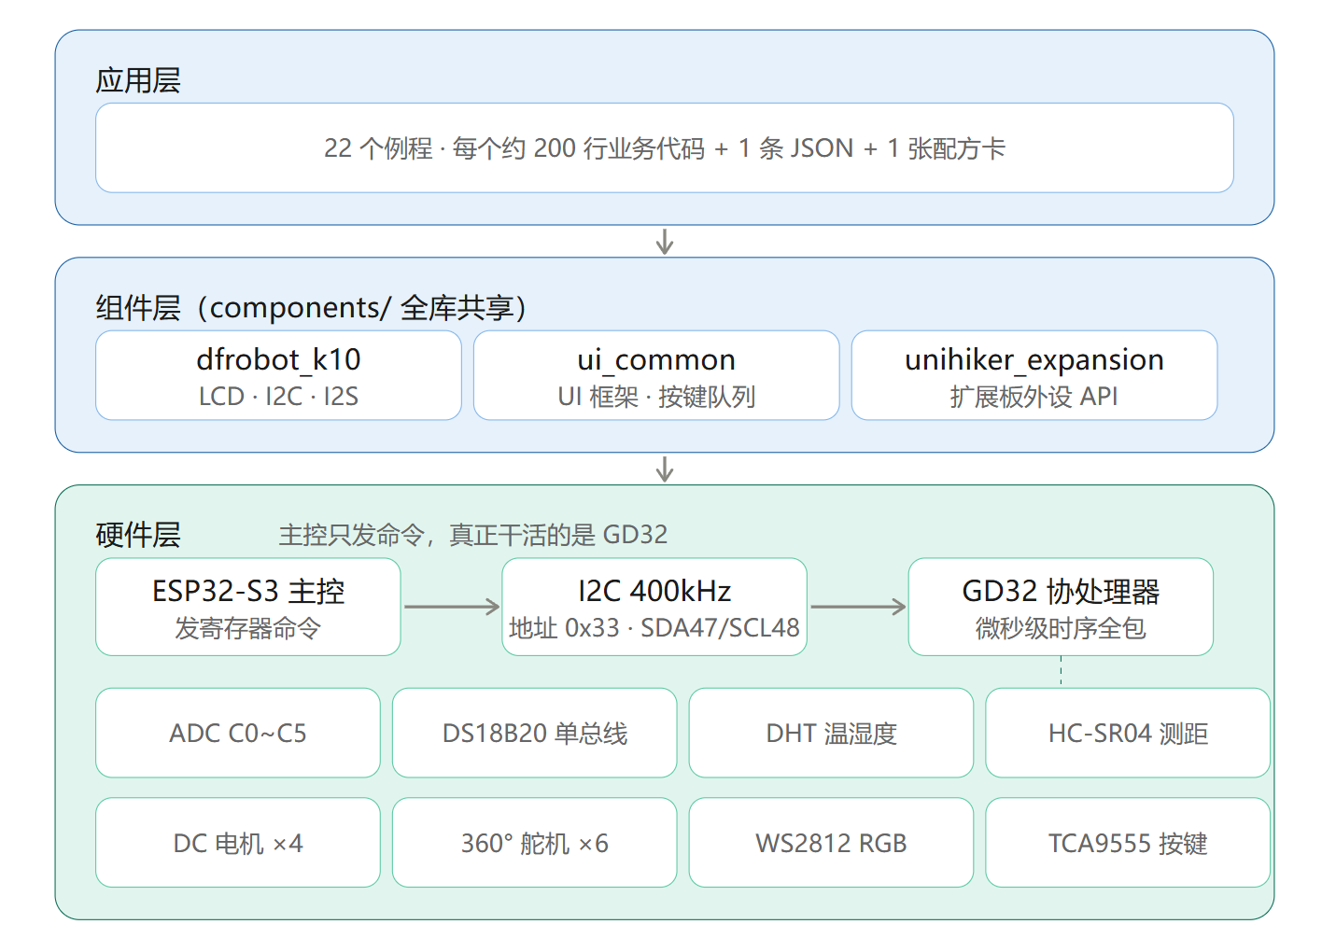
Task: Click the ADC C0~C5 peripheral box
Action: coord(238,733)
